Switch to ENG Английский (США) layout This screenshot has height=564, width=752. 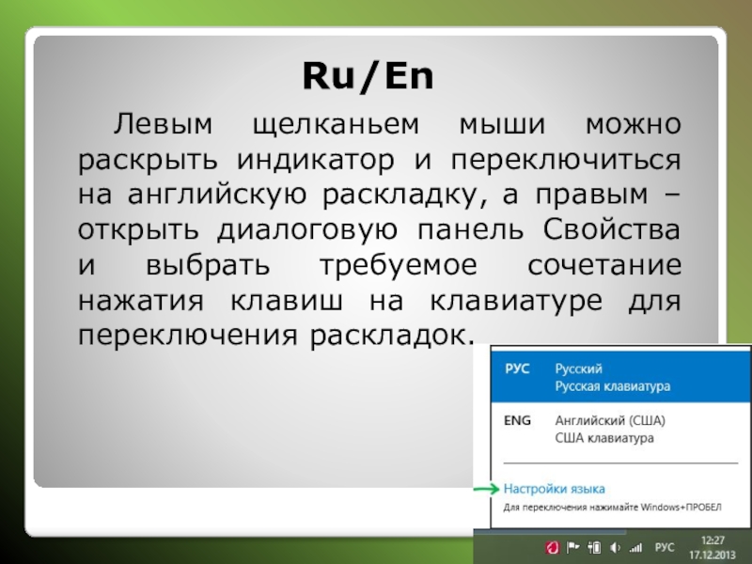point(620,429)
